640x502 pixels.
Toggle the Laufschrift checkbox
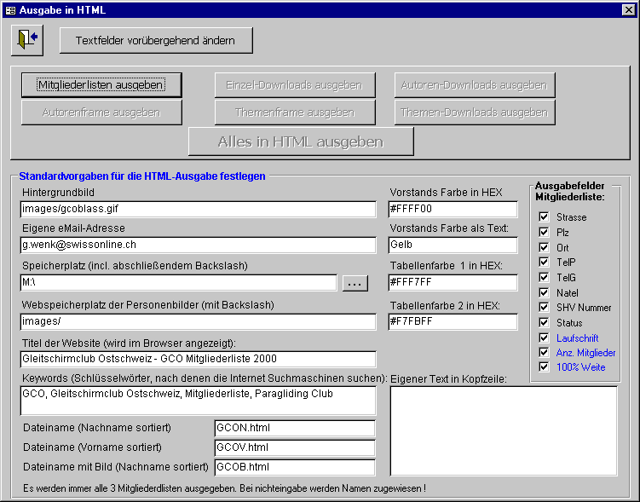point(544,338)
